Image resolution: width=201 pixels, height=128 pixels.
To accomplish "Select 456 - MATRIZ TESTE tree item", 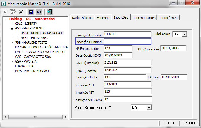I will point(30,28).
